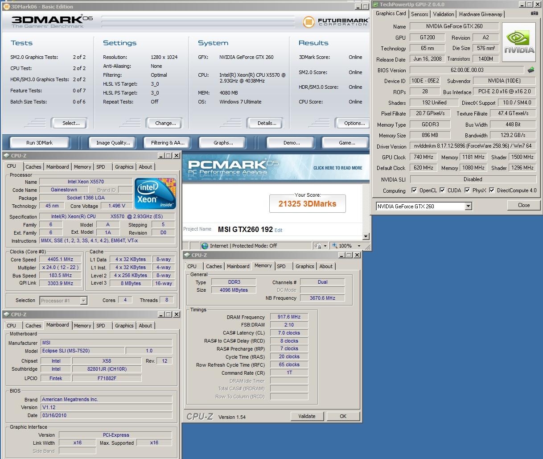
Task: Open Mainboard tab in the Processor CPU-Z window
Action: coord(58,167)
